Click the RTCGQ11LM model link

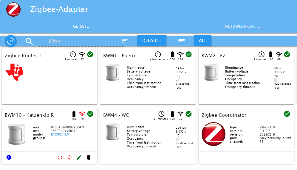click(60, 134)
